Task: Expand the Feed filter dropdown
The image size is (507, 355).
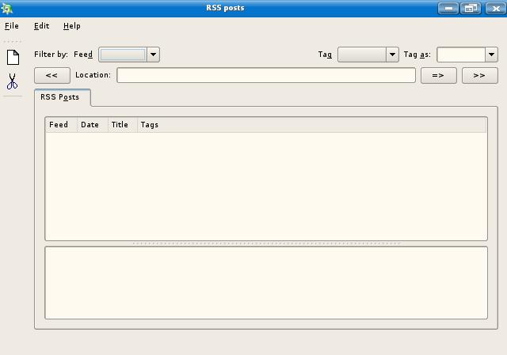Action: (153, 55)
